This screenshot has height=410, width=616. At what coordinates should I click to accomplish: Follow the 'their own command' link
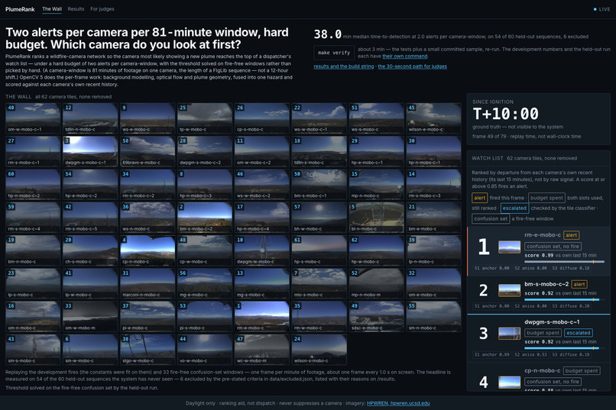pyautogui.click(x=404, y=56)
